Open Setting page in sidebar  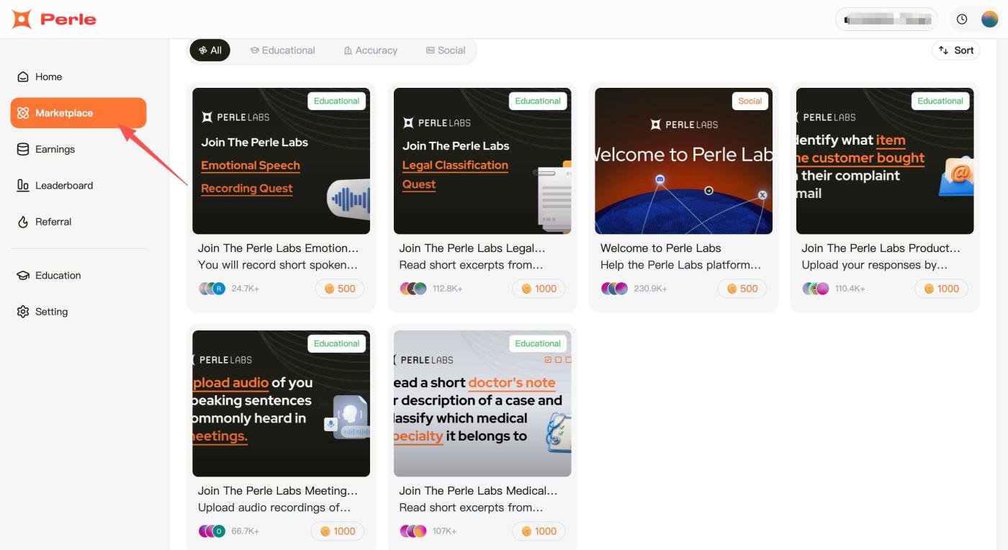click(78, 312)
